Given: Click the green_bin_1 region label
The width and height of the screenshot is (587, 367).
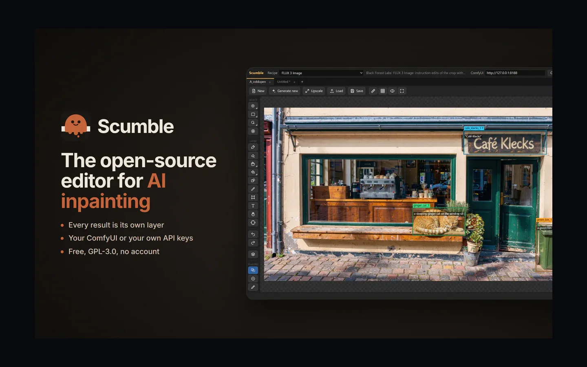Looking at the screenshot, I should [x=544, y=220].
